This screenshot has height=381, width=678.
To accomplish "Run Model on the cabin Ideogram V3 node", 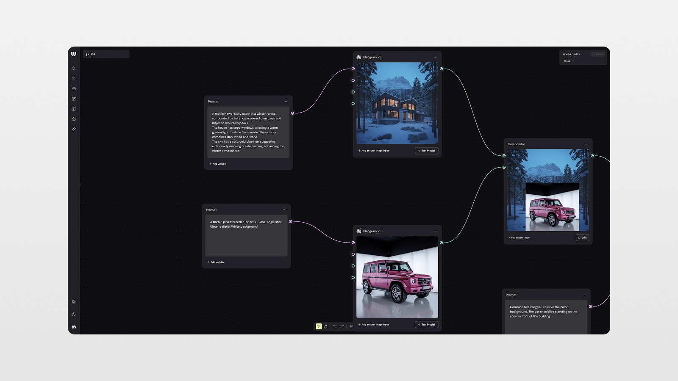I will tap(426, 151).
